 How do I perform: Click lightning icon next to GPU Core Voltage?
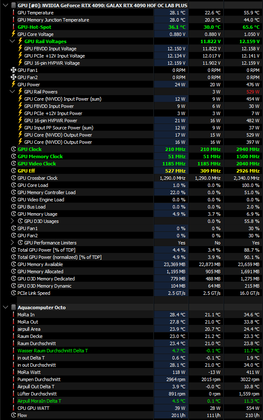[x=14, y=34]
